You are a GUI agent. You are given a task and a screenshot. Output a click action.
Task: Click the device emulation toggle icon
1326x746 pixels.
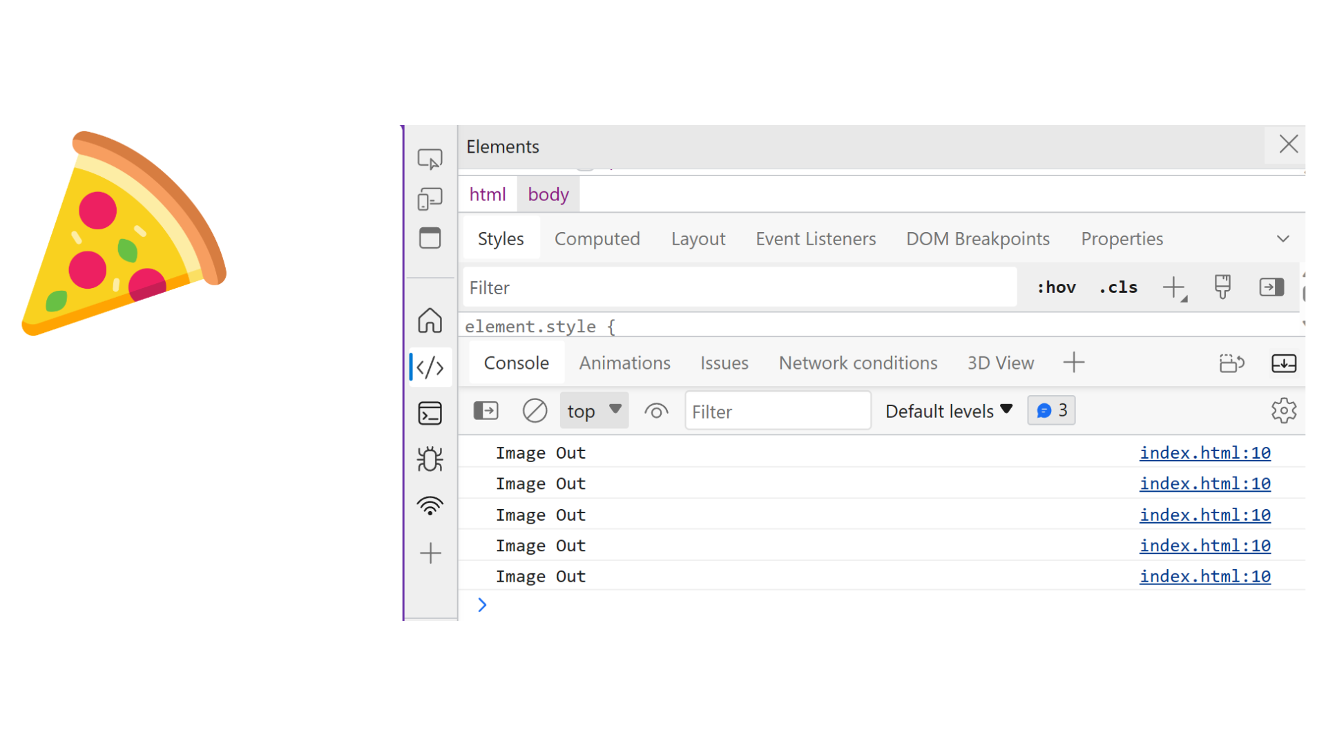click(x=429, y=198)
